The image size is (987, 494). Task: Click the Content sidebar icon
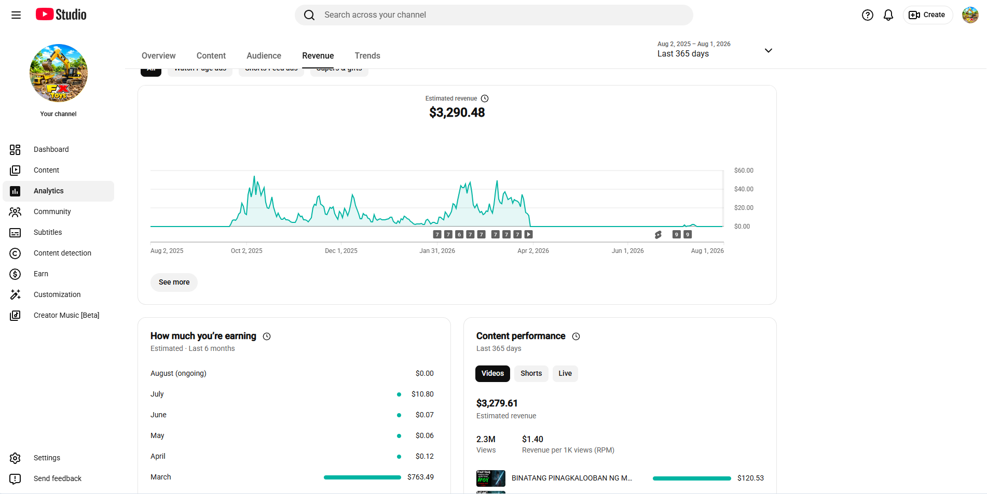[x=15, y=171]
